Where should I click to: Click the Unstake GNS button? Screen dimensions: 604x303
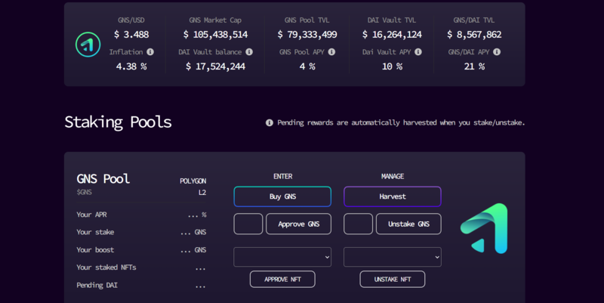(408, 224)
